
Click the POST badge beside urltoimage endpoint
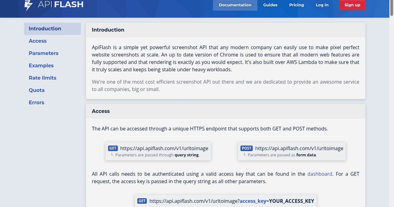tap(246, 148)
